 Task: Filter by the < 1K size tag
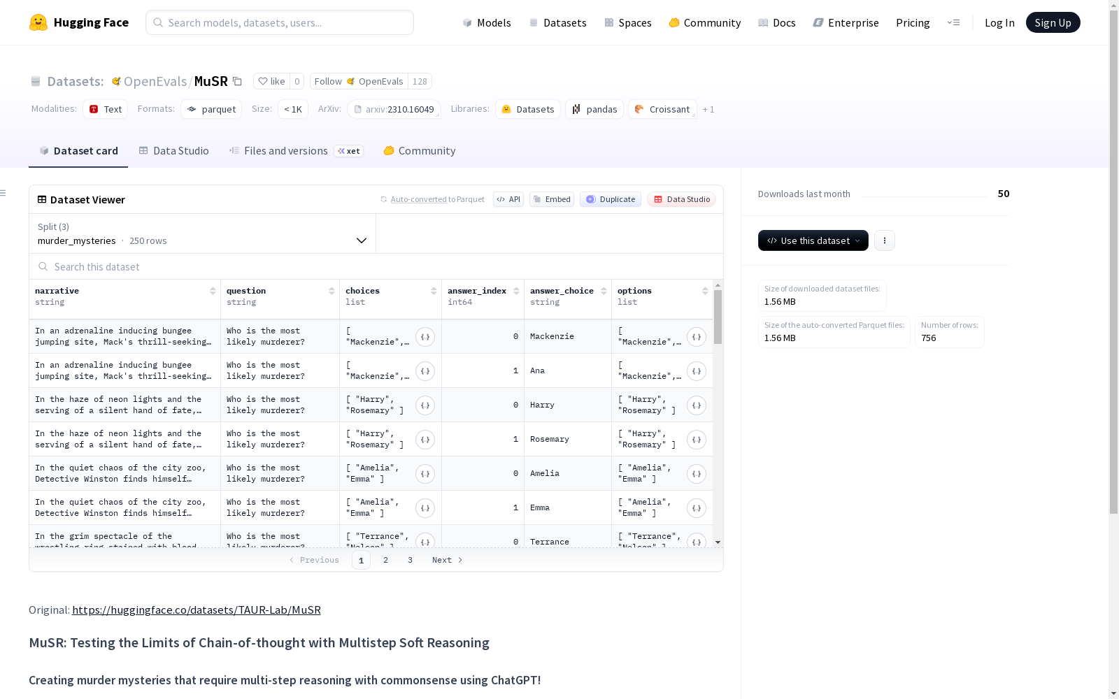[x=293, y=109]
